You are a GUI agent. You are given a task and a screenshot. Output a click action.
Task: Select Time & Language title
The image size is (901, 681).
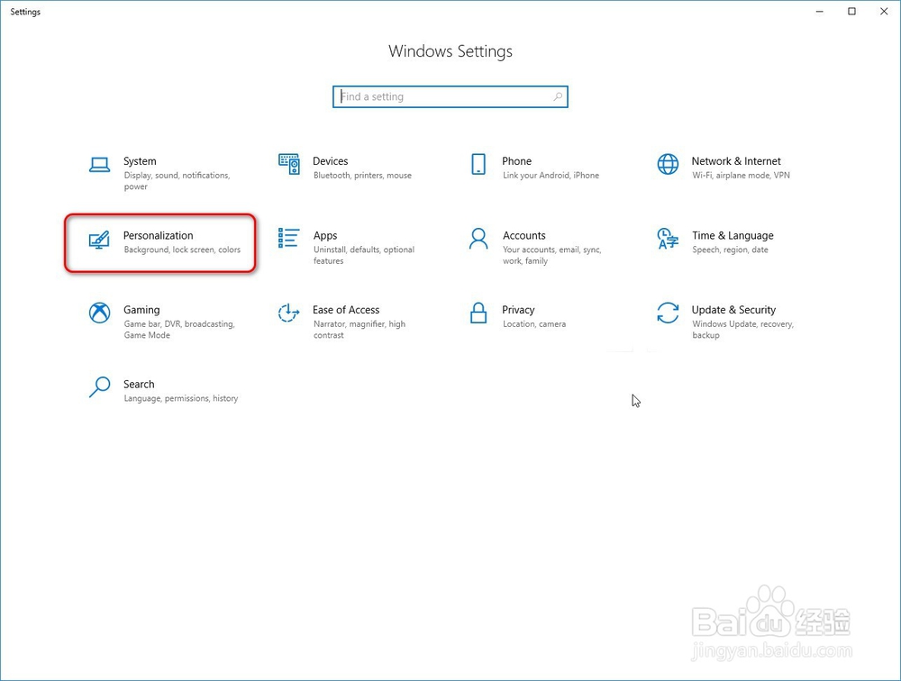tap(733, 235)
